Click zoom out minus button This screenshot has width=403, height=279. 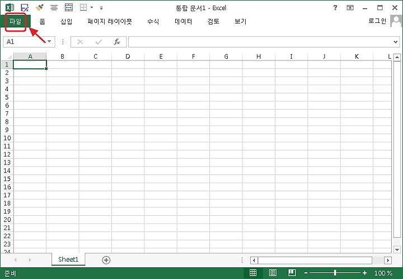[x=306, y=273]
